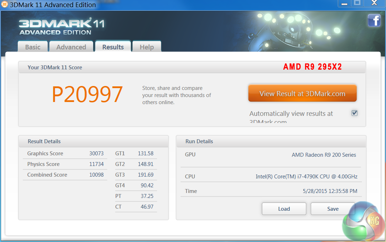Click the Your 3DMark 11 Score header
The image size is (386, 242).
(192, 67)
